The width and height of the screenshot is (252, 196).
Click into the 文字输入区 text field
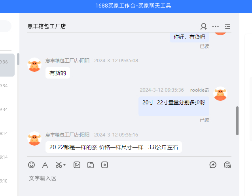129,184
